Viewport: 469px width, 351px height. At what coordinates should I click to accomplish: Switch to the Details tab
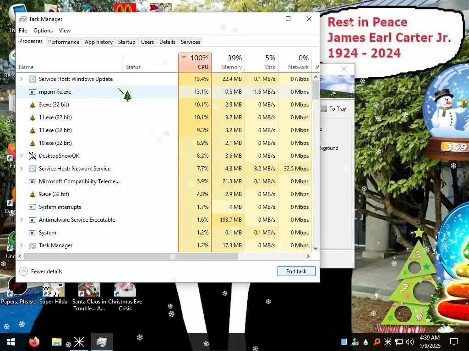tap(167, 42)
